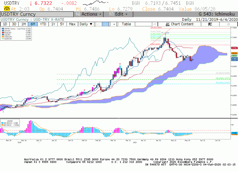Click the Lead2(26) legend entry
The width and height of the screenshot is (238, 172).
[16, 39]
